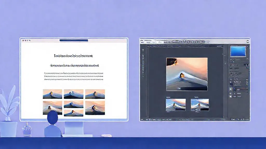Open the small center thumbnail in the gallery's middle column

74,105
